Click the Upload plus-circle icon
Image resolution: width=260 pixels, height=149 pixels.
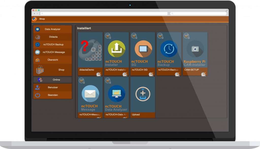click(x=143, y=94)
